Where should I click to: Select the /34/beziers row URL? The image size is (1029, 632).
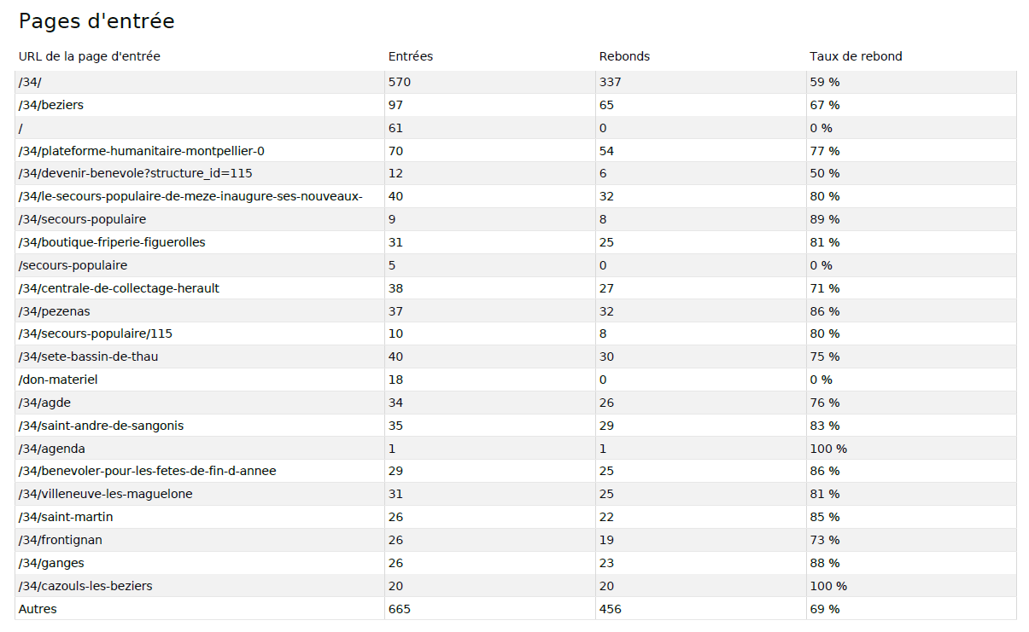51,105
